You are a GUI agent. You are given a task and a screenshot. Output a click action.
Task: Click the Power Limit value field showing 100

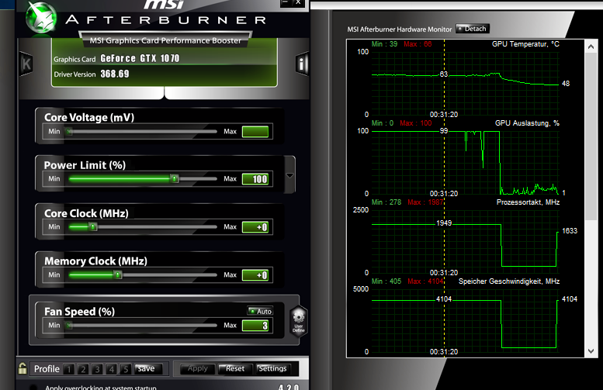pyautogui.click(x=255, y=179)
